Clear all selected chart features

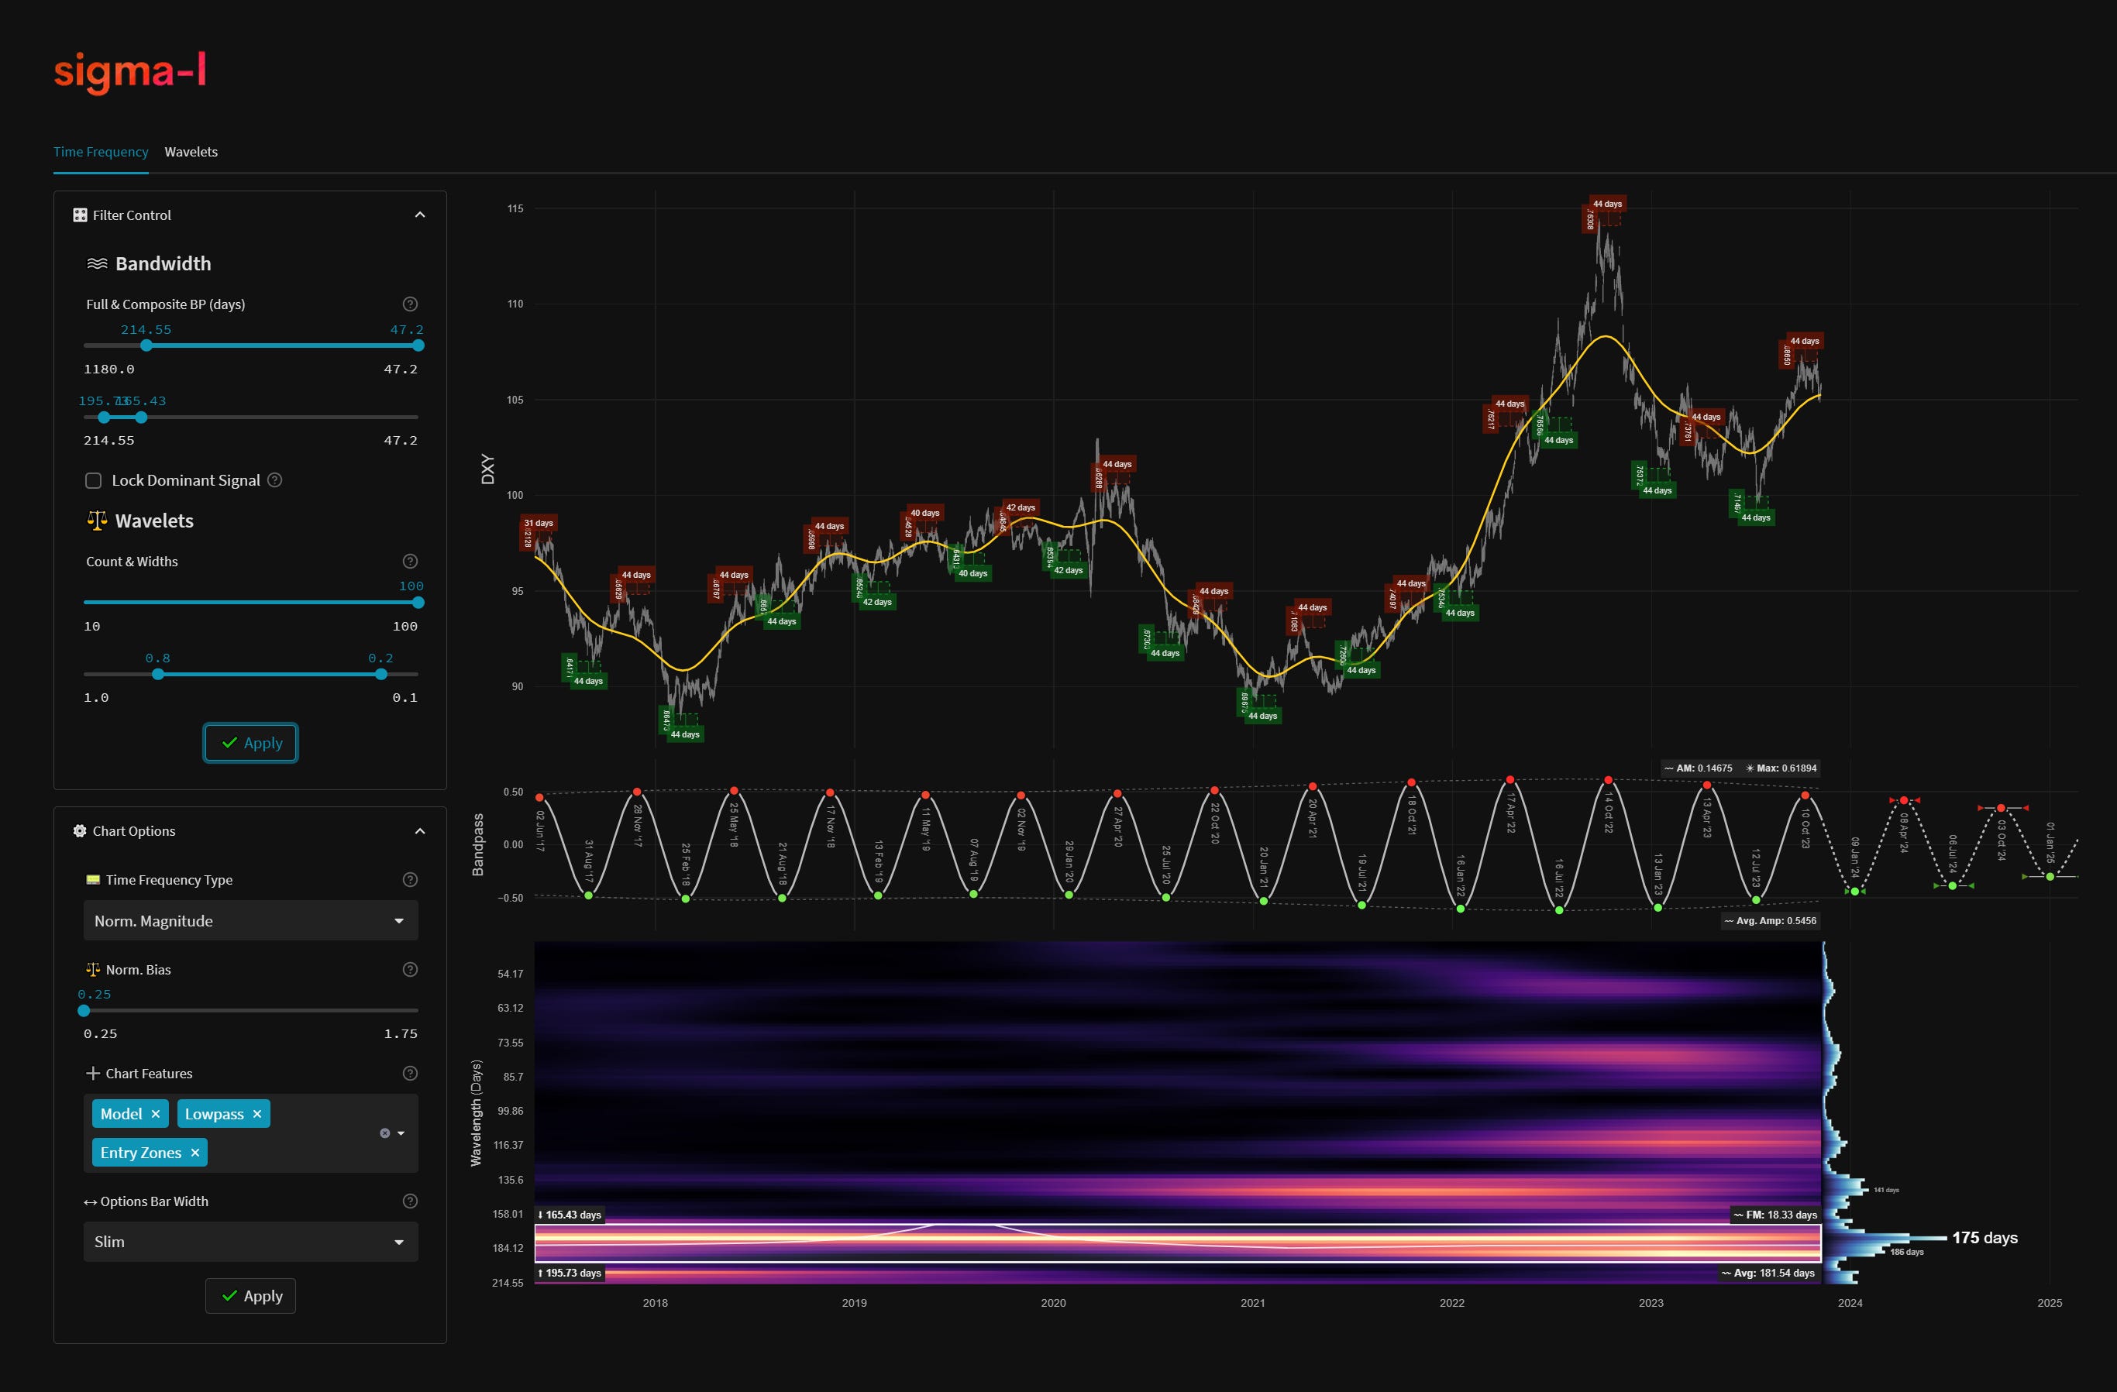[385, 1133]
